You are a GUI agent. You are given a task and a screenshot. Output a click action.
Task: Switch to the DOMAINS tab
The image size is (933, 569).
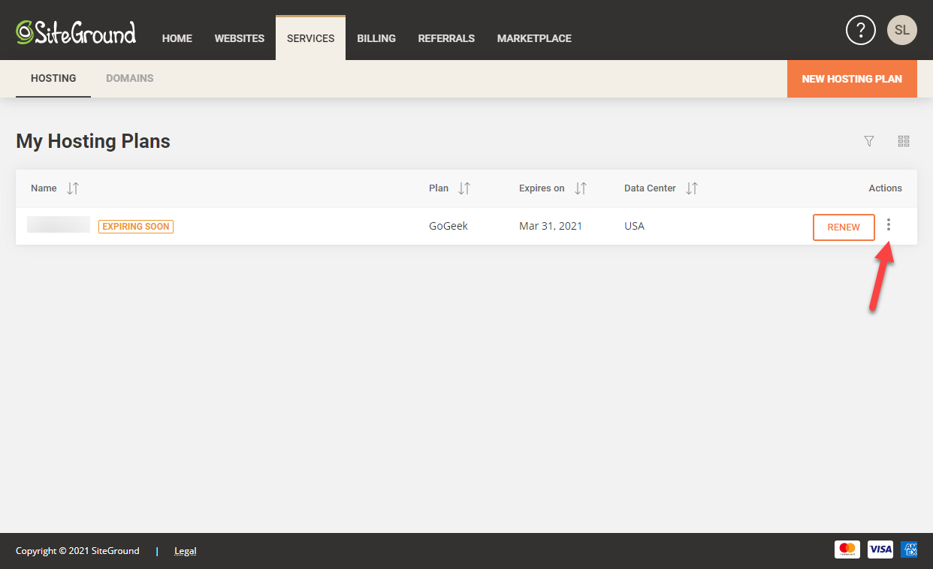130,78
